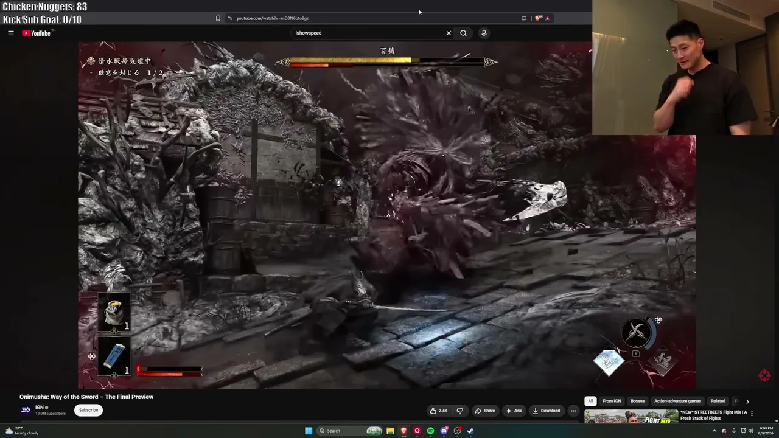Open more actions ellipsis under the video
This screenshot has height=438, width=779.
573,411
